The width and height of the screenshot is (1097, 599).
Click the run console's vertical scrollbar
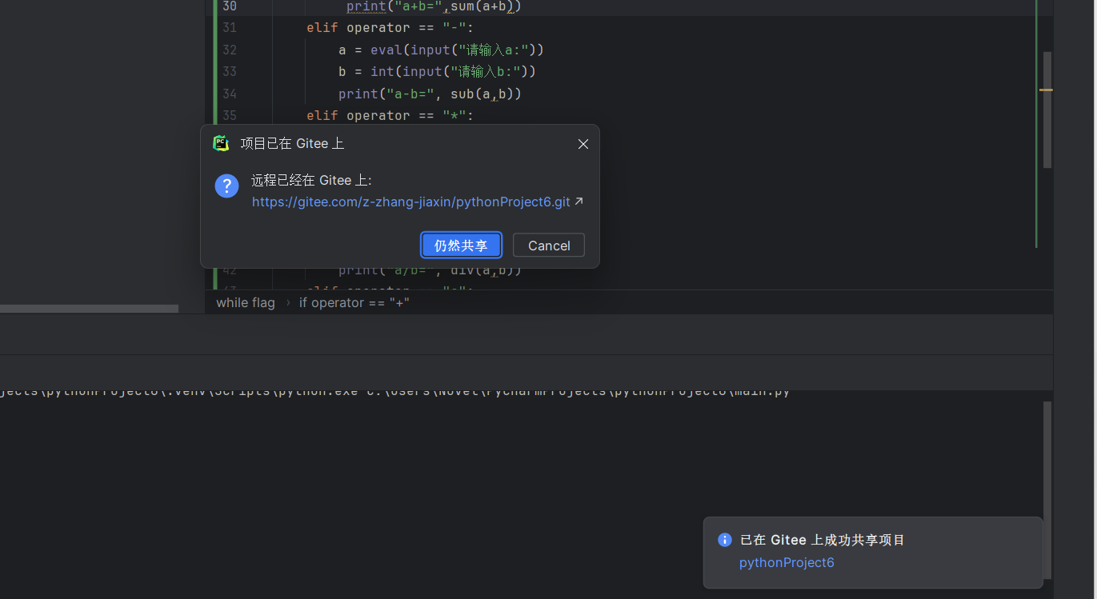(x=1047, y=464)
